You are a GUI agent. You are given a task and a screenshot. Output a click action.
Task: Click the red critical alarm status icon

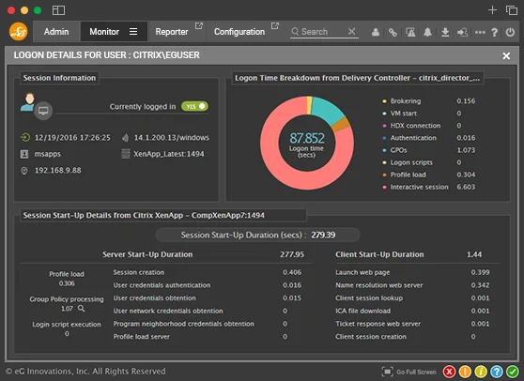(449, 372)
